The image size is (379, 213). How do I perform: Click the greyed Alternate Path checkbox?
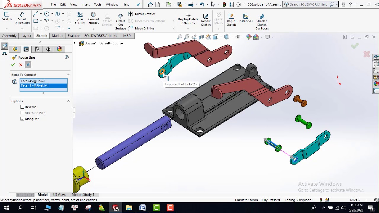coord(23,113)
